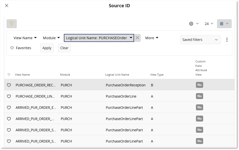Close the Source ID dialog

tap(7, 6)
